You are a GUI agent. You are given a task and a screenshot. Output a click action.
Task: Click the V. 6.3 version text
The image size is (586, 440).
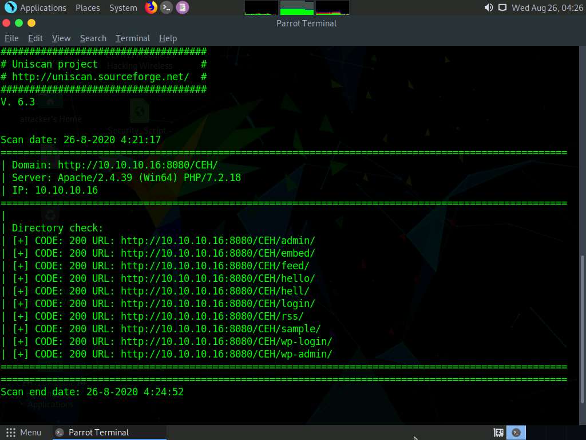18,102
